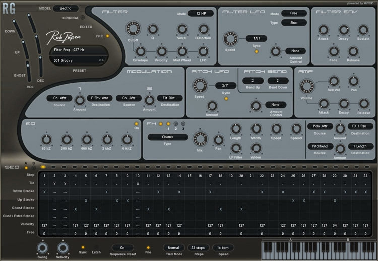Open the Filter LFO 1/8T sync dropdown
Image resolution: width=378 pixels, height=261 pixels.
point(257,38)
